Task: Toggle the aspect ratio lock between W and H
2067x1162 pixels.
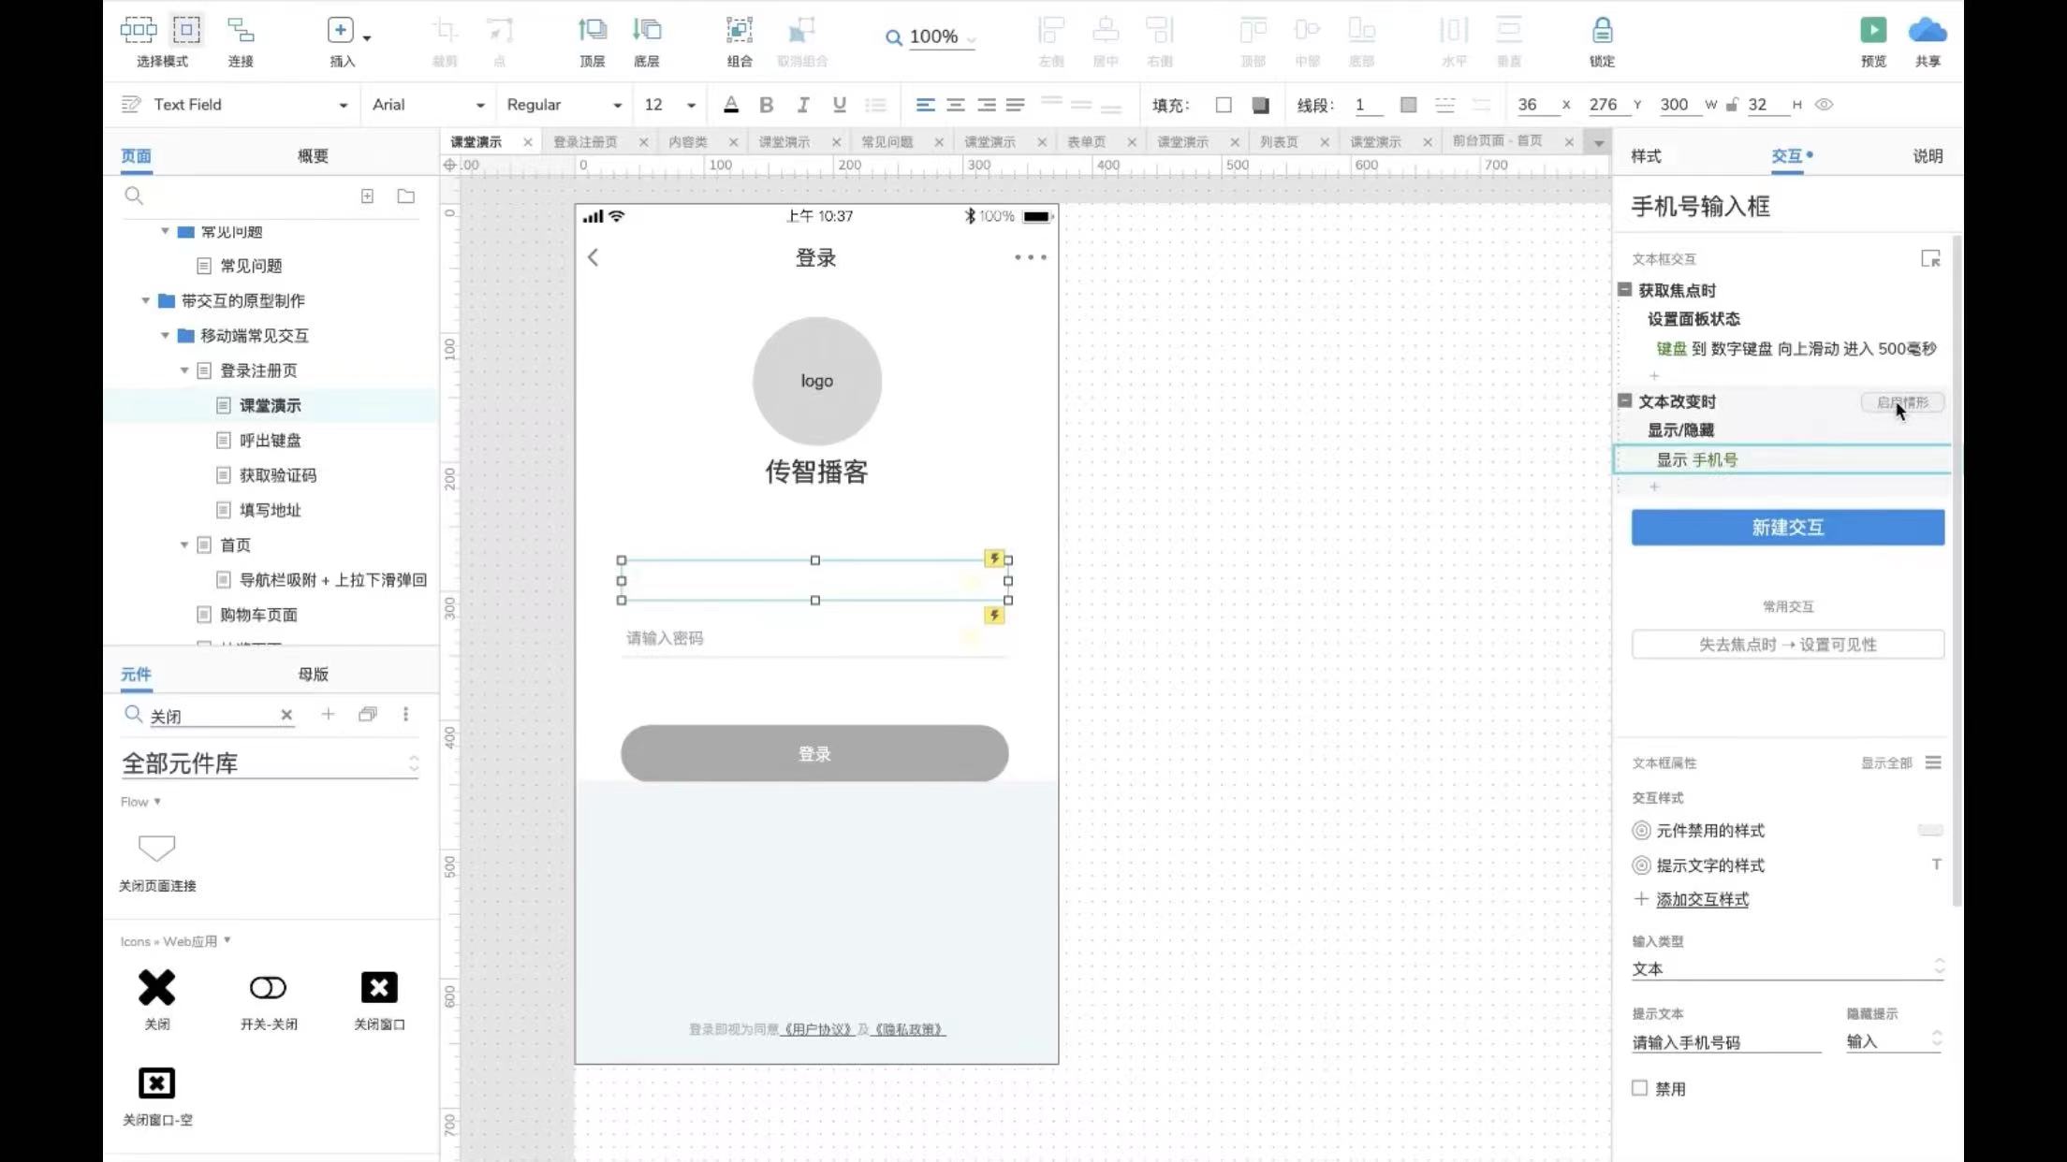Action: (1732, 105)
